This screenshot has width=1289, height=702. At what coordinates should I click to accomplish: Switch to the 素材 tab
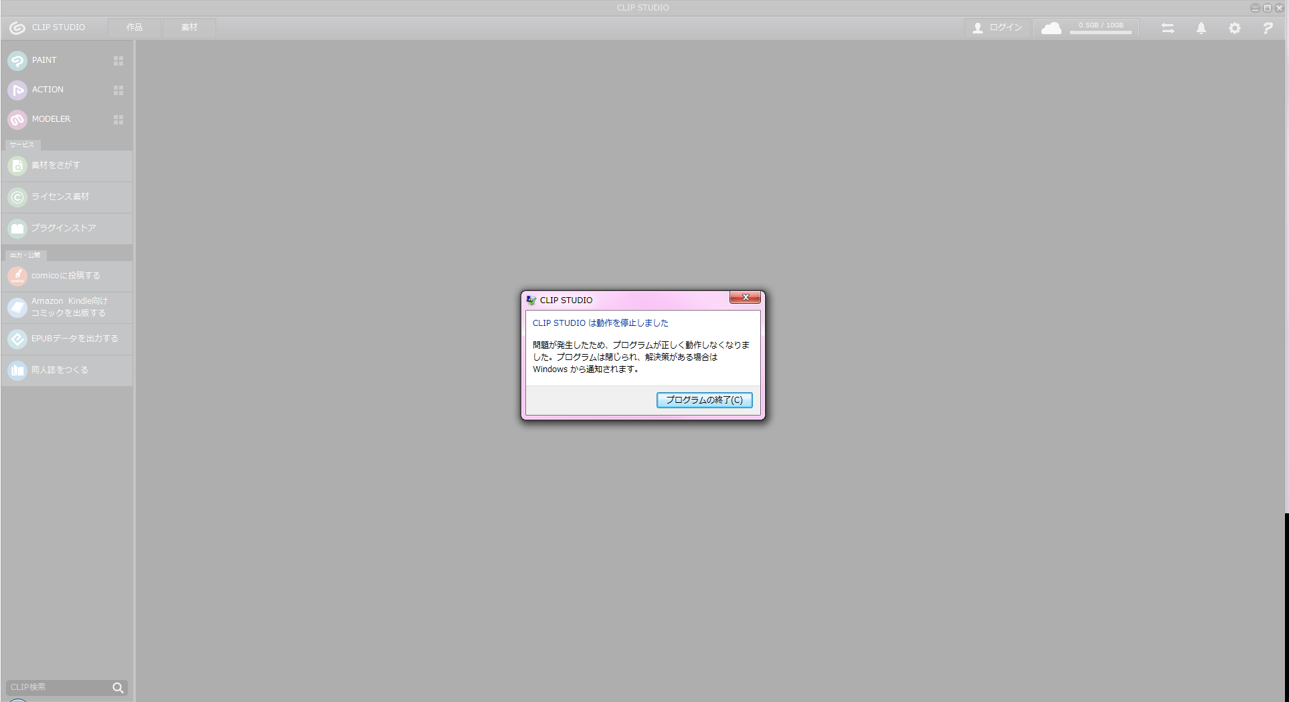coord(189,27)
